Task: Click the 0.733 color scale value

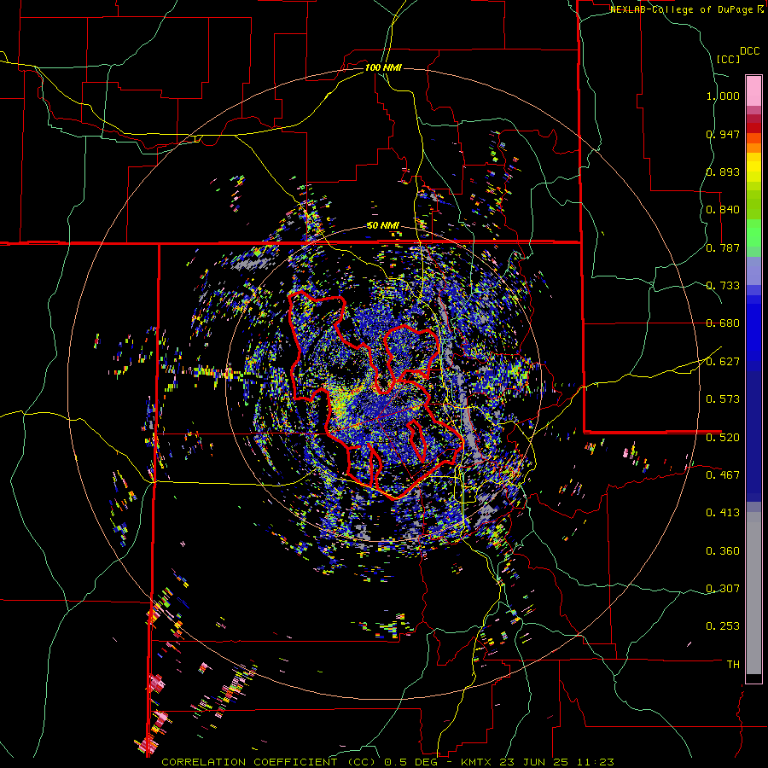Action: (723, 286)
